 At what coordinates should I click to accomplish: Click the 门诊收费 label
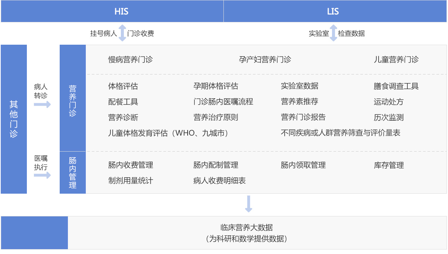(x=141, y=34)
